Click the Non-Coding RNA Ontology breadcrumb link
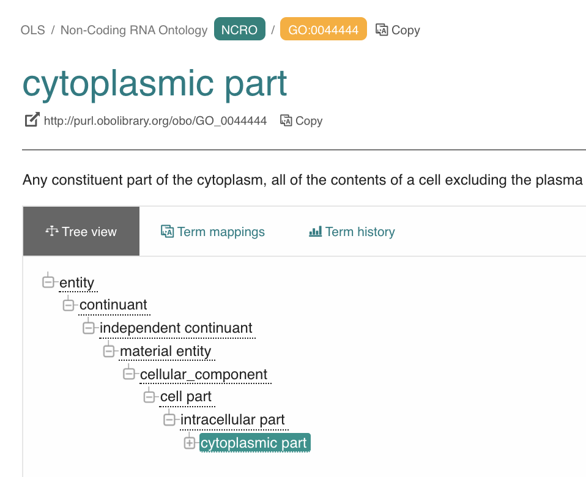Screen dimensions: 586x477 coord(135,29)
